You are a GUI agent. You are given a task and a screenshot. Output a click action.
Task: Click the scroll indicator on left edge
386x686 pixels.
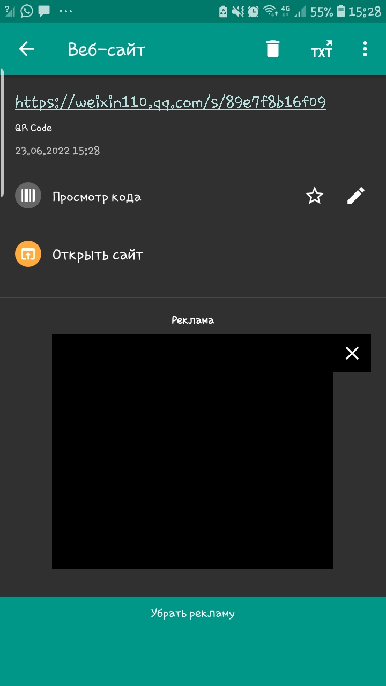(x=2, y=133)
